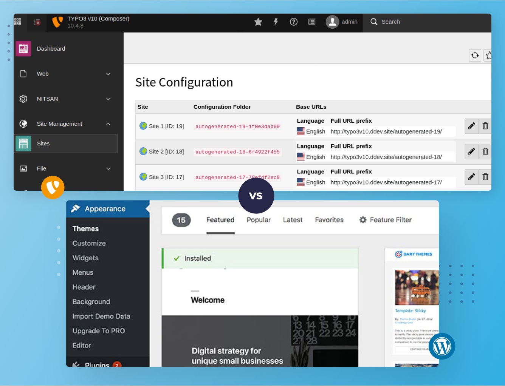Click the Upgrade To PRO link
The image size is (505, 386).
pos(99,331)
